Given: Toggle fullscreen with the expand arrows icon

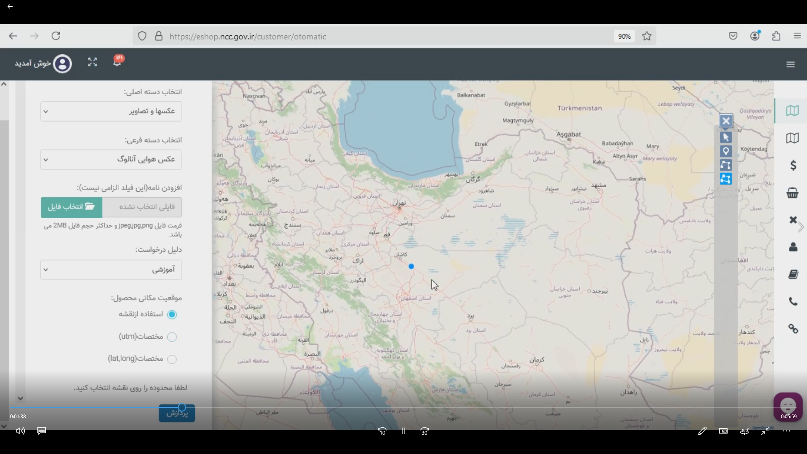Looking at the screenshot, I should pyautogui.click(x=92, y=62).
